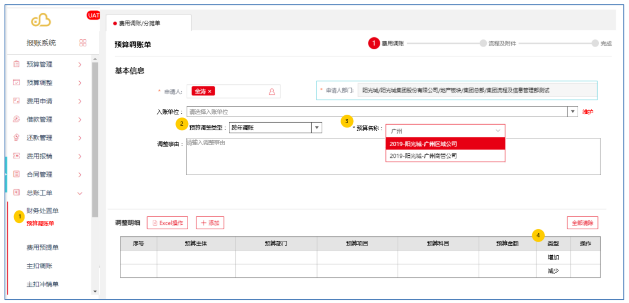This screenshot has height=303, width=629.
Task: Expand the 还款管理 menu chevron
Action: tap(80, 138)
